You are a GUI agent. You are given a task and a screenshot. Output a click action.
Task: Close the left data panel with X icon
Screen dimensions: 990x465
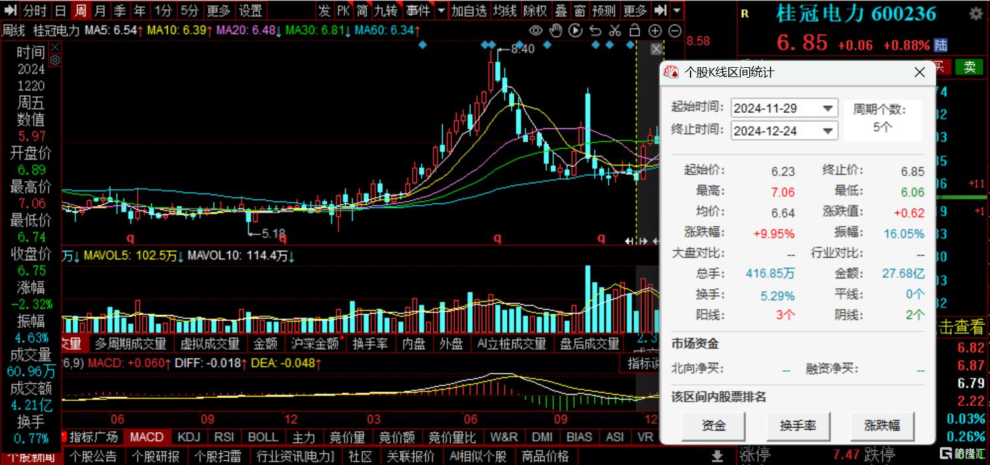click(x=55, y=47)
